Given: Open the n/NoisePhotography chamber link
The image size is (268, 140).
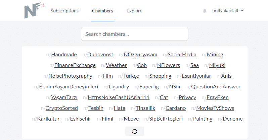Looking at the screenshot, I should point(68,76).
